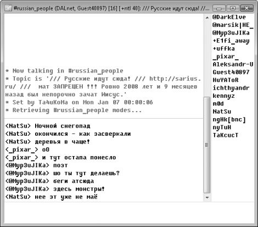Select NatSu in the nick list
This screenshot has height=227, width=258.
(222, 112)
